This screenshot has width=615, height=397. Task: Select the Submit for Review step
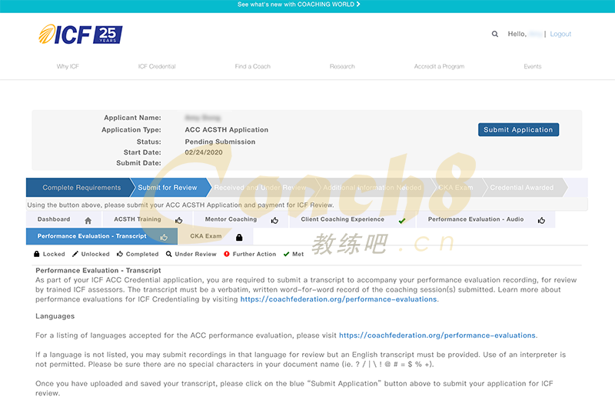click(168, 188)
